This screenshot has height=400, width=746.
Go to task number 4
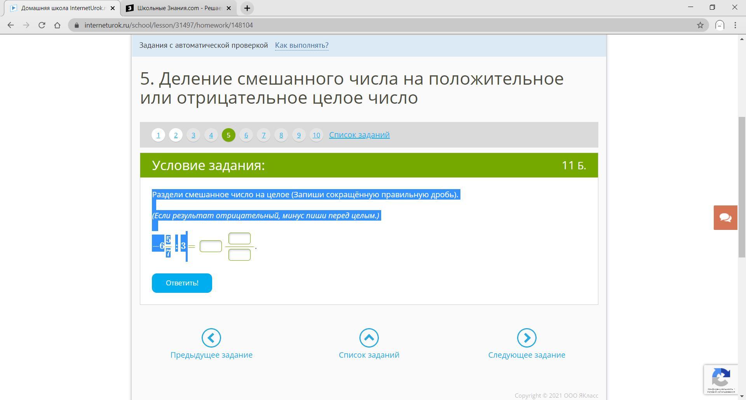point(211,135)
